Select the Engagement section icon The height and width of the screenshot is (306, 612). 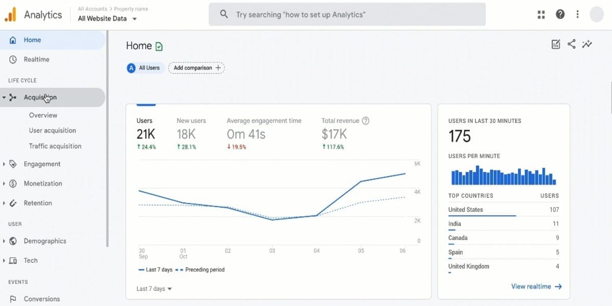click(x=12, y=164)
